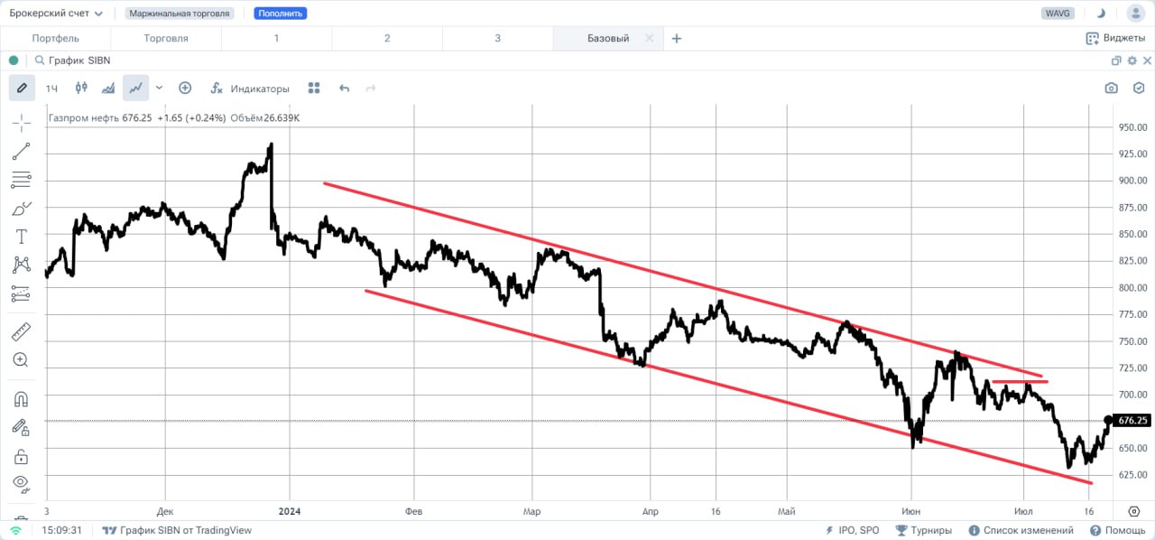The width and height of the screenshot is (1155, 540).
Task: Click the add symbol comparison plus icon
Action: [x=185, y=88]
